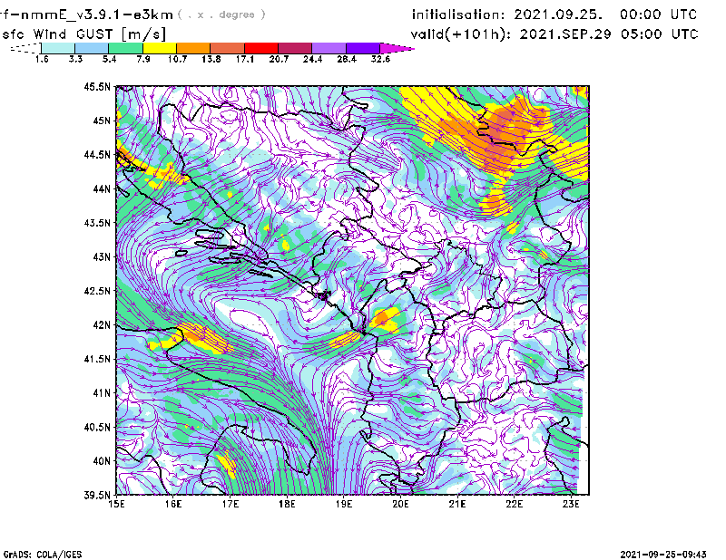Click the '05:00 UTC' valid time
The height and width of the screenshot is (560, 726).
point(660,34)
